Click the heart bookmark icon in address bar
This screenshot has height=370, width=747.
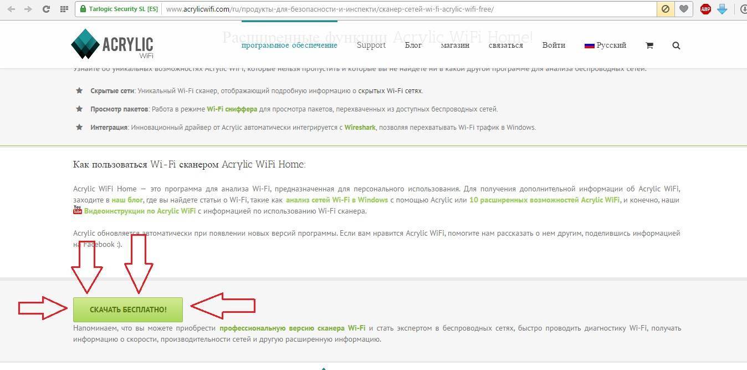pos(684,9)
